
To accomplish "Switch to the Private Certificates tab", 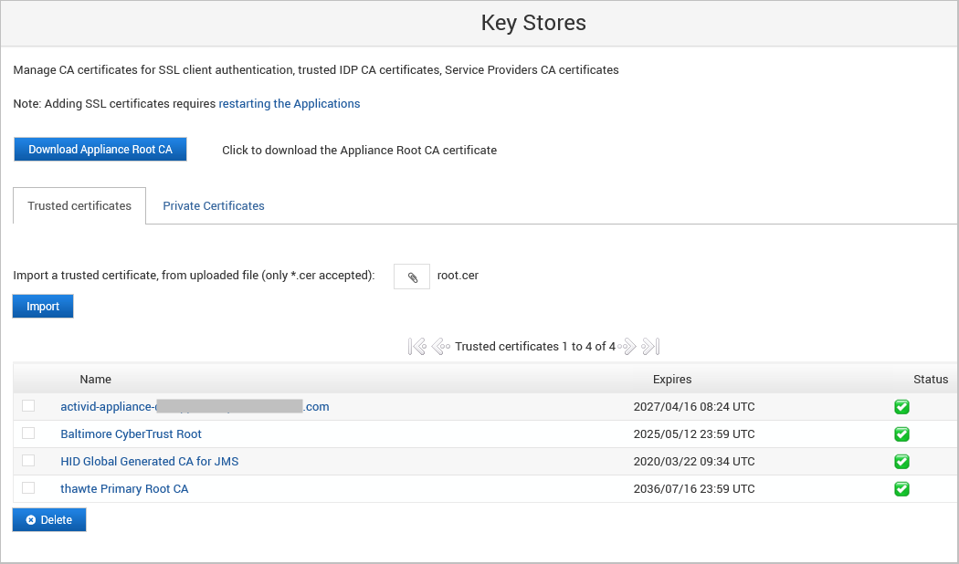I will pos(214,206).
